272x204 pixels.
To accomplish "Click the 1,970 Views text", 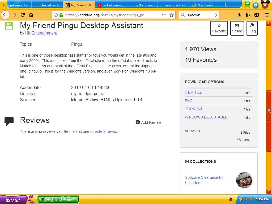I will 201,49.
